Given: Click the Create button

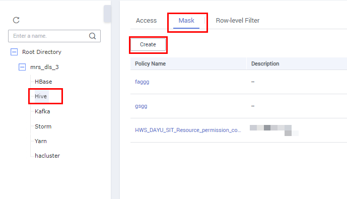Looking at the screenshot, I should tap(148, 44).
